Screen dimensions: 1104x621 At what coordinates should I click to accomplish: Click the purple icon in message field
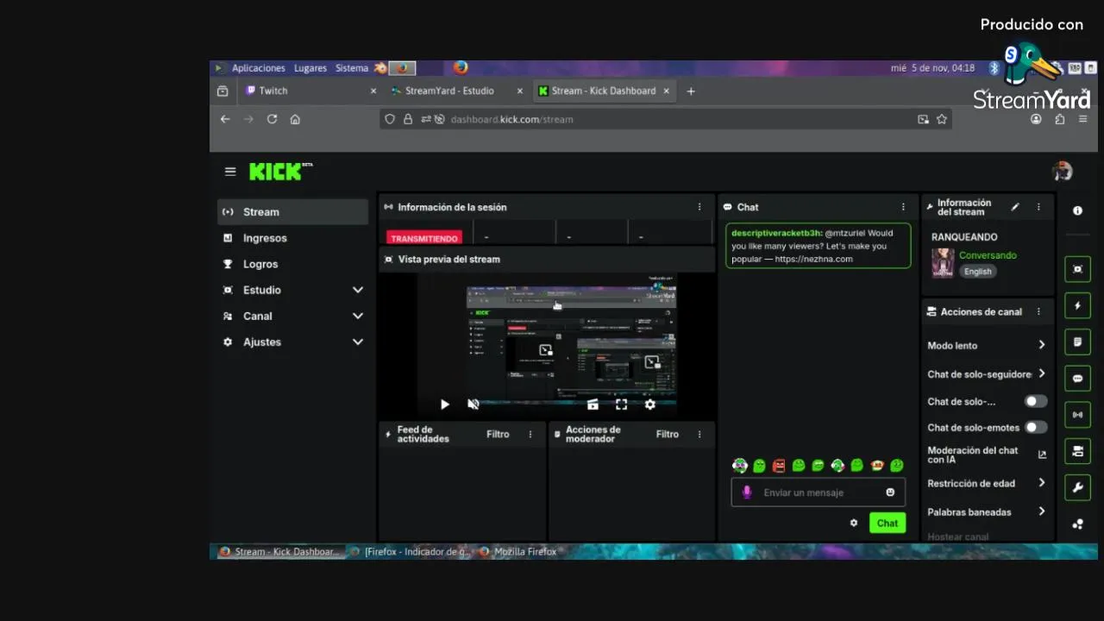(747, 492)
